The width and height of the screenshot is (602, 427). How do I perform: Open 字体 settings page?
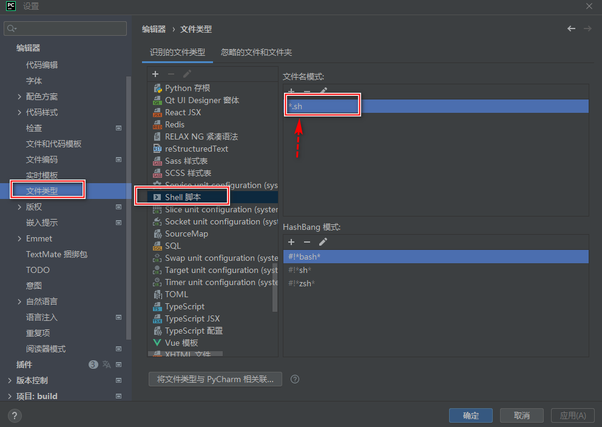coord(34,81)
